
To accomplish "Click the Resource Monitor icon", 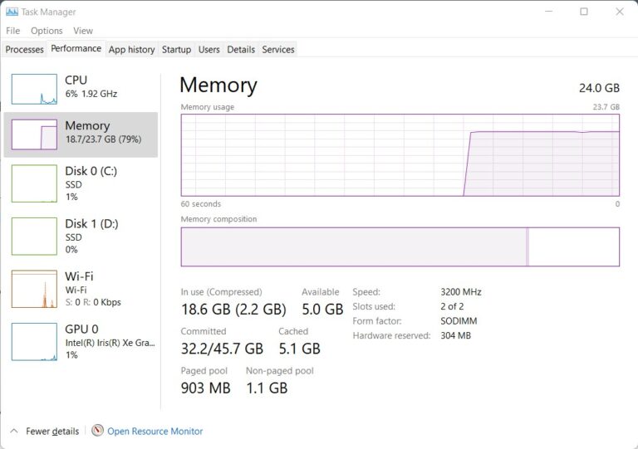I will click(x=98, y=431).
